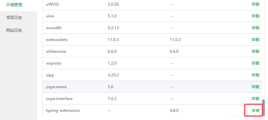Open the 环境管理 sidebar tab

[x=14, y=5]
